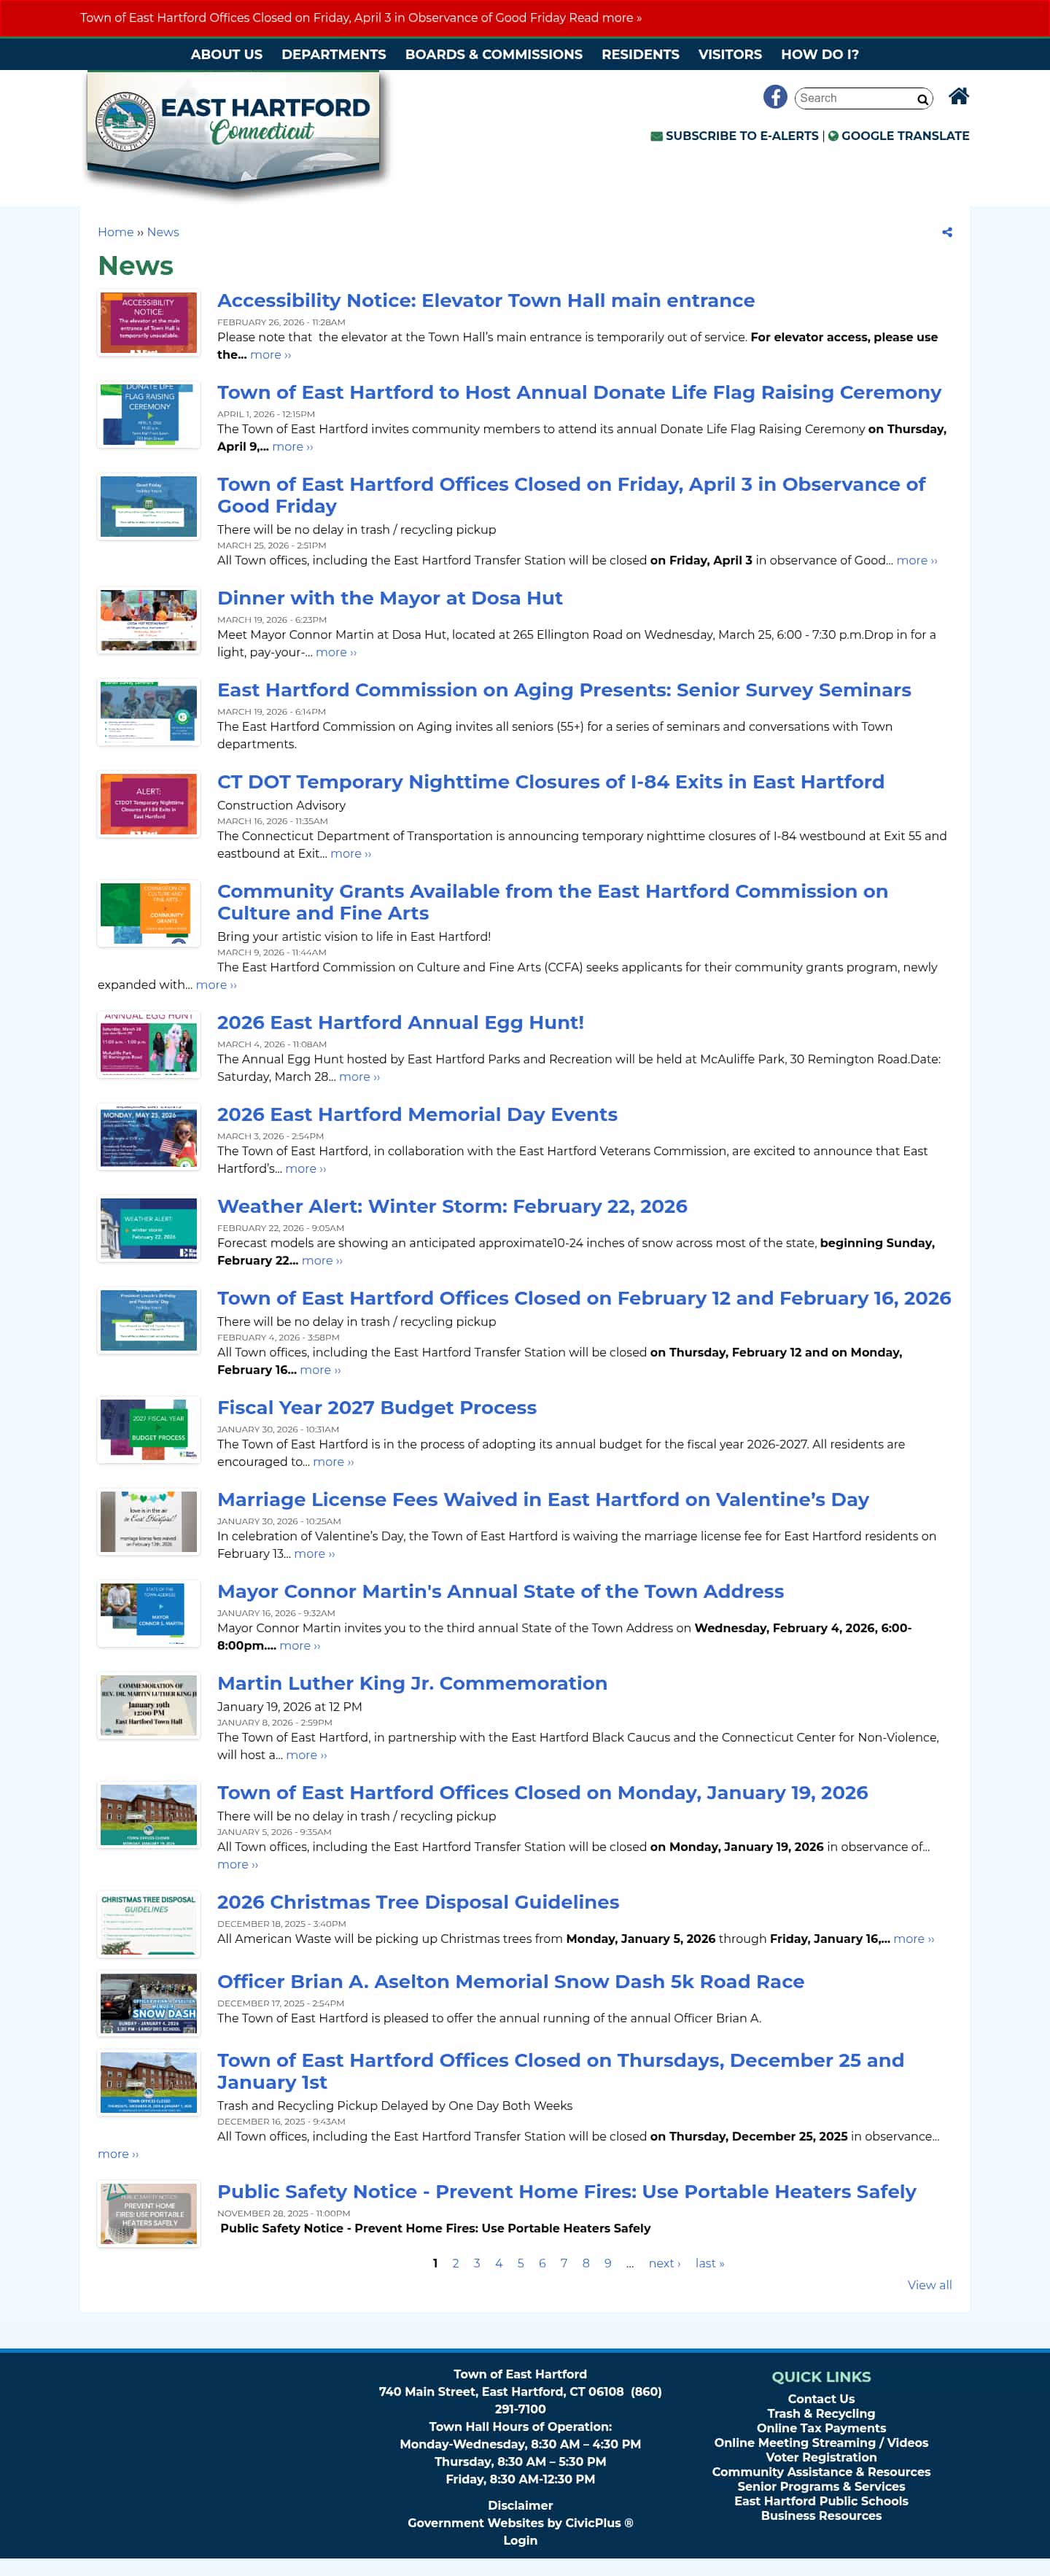1050x2576 pixels.
Task: Open the Good Friday offices closed article
Action: coord(571,495)
